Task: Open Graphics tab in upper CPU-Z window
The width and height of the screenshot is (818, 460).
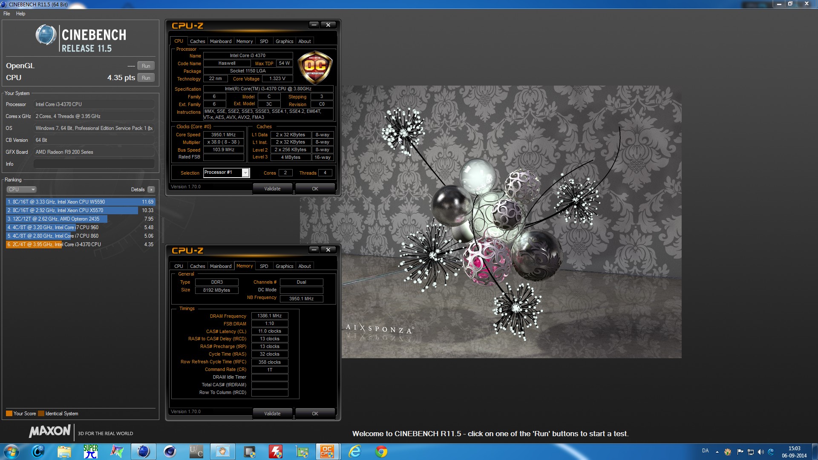Action: point(284,41)
